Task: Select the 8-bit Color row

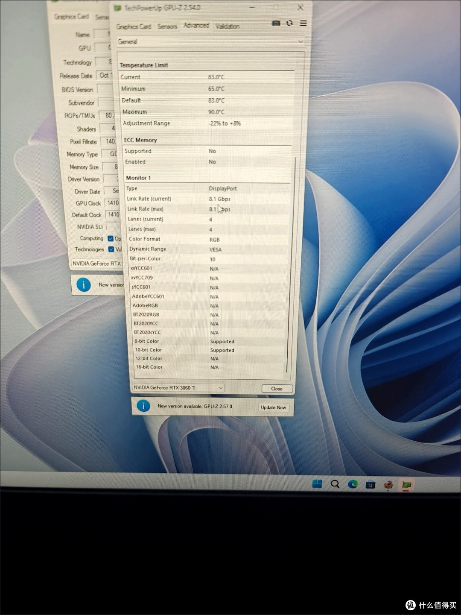Action: coord(210,341)
